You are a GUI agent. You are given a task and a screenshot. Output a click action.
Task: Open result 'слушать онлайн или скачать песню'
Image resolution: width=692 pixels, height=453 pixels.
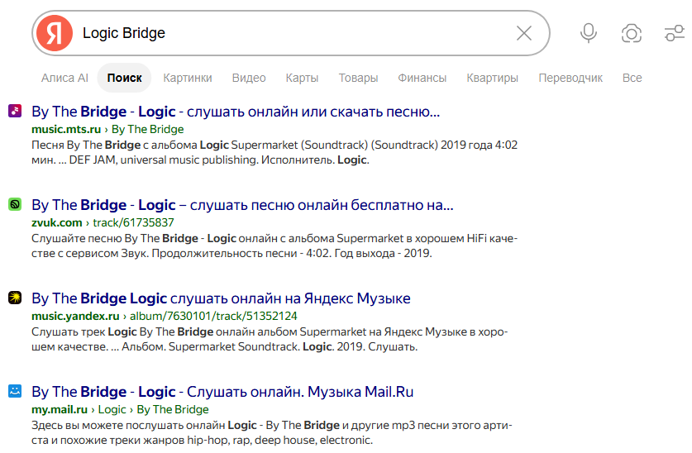pyautogui.click(x=236, y=112)
